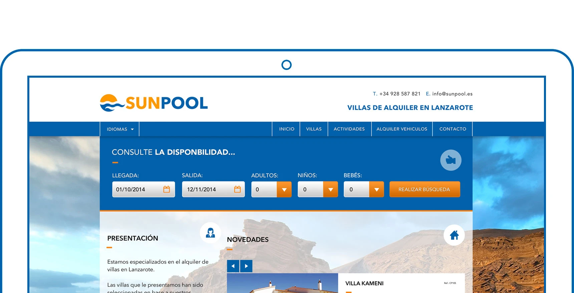Open the Salida calendar icon
Viewport: 574px width, 293px height.
(x=237, y=189)
